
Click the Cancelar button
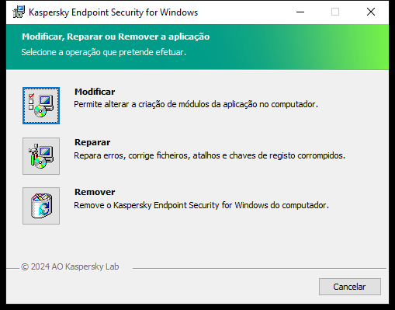coord(350,287)
